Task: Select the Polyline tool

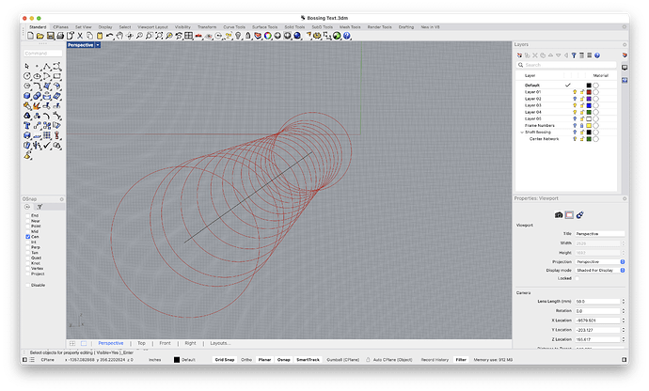Action: pyautogui.click(x=47, y=66)
